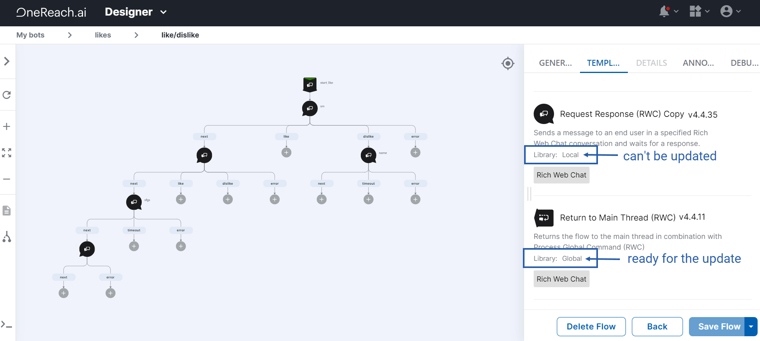The width and height of the screenshot is (760, 341).
Task: Click the flow merge branch sidebar icon
Action: click(7, 237)
